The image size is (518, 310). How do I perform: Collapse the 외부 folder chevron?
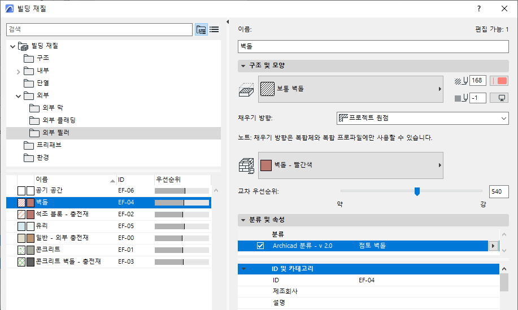click(19, 96)
